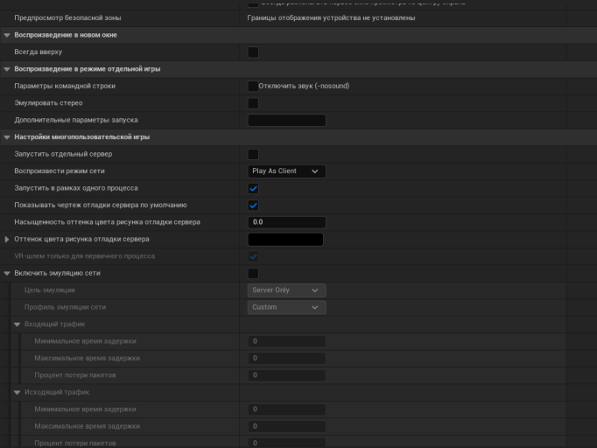The height and width of the screenshot is (448, 597).
Task: Click outgoing 'Процент потери пакетов' field
Action: (287, 443)
